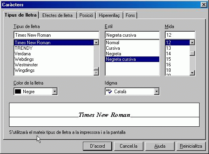Click the black color swatch for Negre

tap(18, 92)
